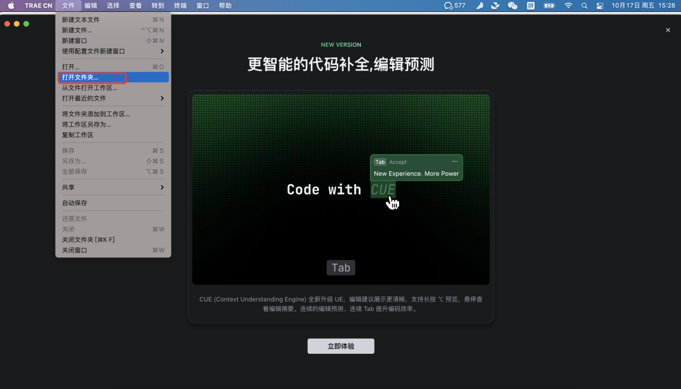Click the NEW VERSION label
Screen dimensions: 681x389
point(341,45)
